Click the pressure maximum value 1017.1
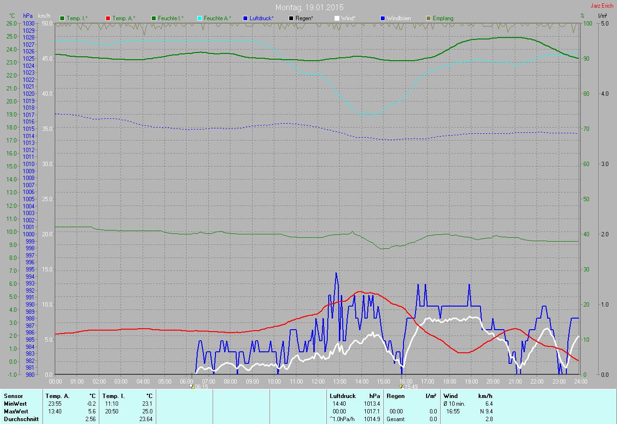617x424 pixels. [x=371, y=411]
